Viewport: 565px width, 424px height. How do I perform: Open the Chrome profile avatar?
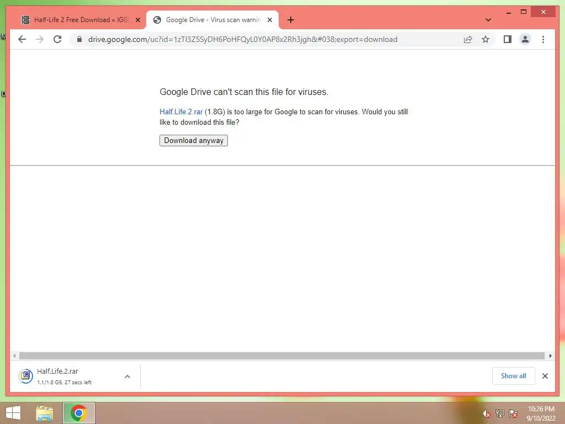[x=525, y=39]
